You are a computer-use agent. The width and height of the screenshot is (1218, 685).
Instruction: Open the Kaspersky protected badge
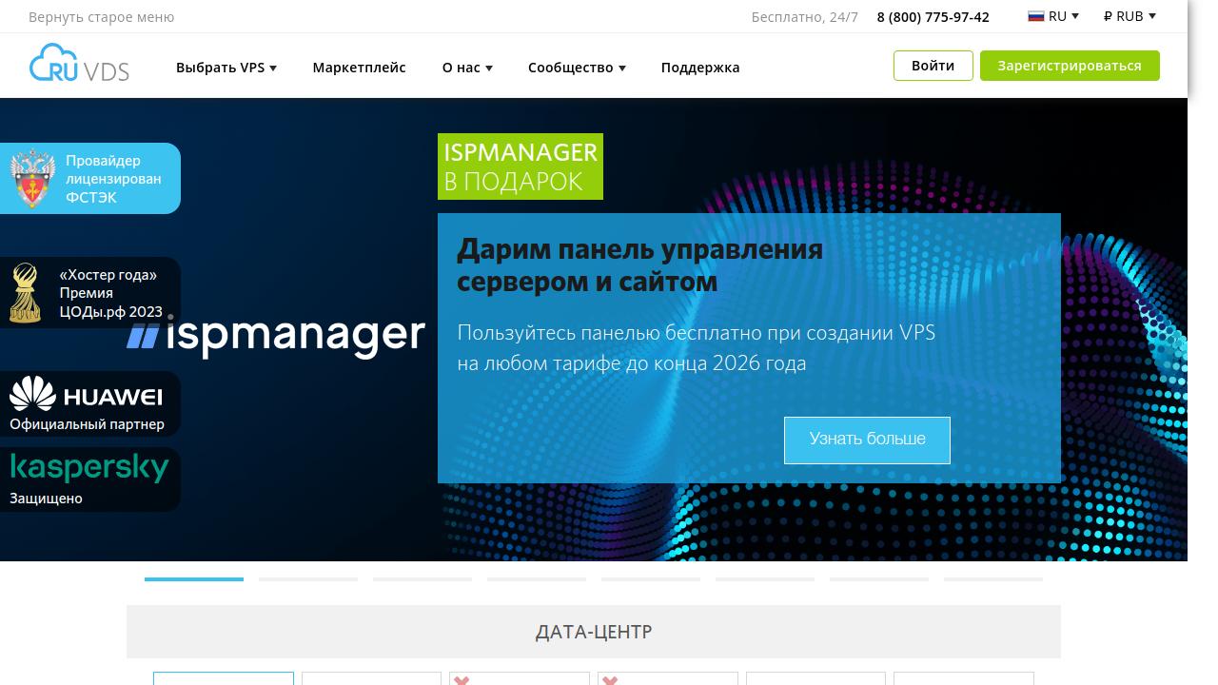89,479
